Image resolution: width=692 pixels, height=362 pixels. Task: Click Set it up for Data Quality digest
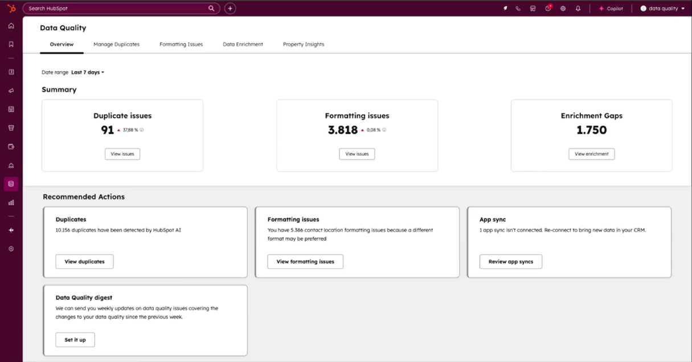[x=75, y=340]
